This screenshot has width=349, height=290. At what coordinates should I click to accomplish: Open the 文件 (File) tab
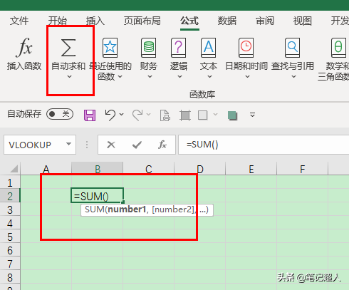tap(19, 21)
